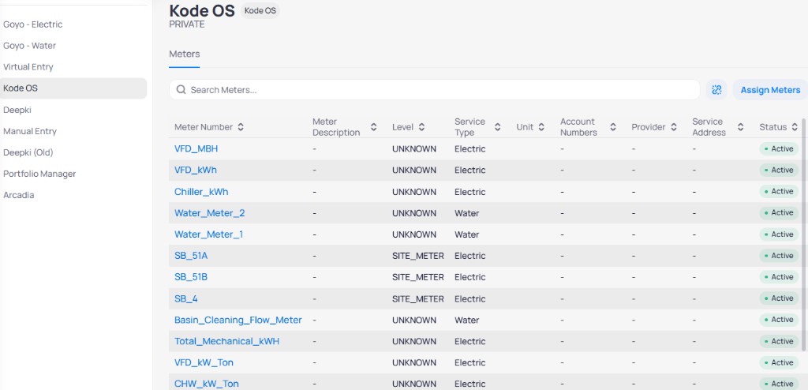Open the Chiller_kWh meter link
The height and width of the screenshot is (390, 808).
[x=201, y=192]
